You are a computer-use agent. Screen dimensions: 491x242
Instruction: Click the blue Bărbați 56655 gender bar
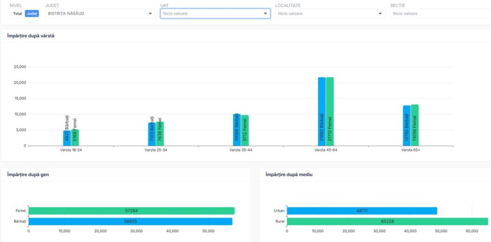click(130, 221)
